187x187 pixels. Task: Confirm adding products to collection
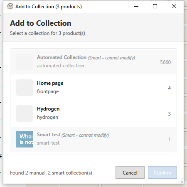162,172
